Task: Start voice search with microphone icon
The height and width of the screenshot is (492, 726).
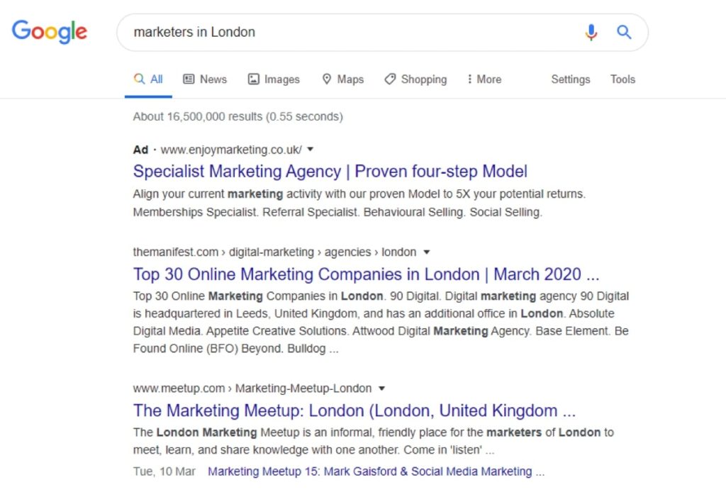Action: [x=591, y=32]
